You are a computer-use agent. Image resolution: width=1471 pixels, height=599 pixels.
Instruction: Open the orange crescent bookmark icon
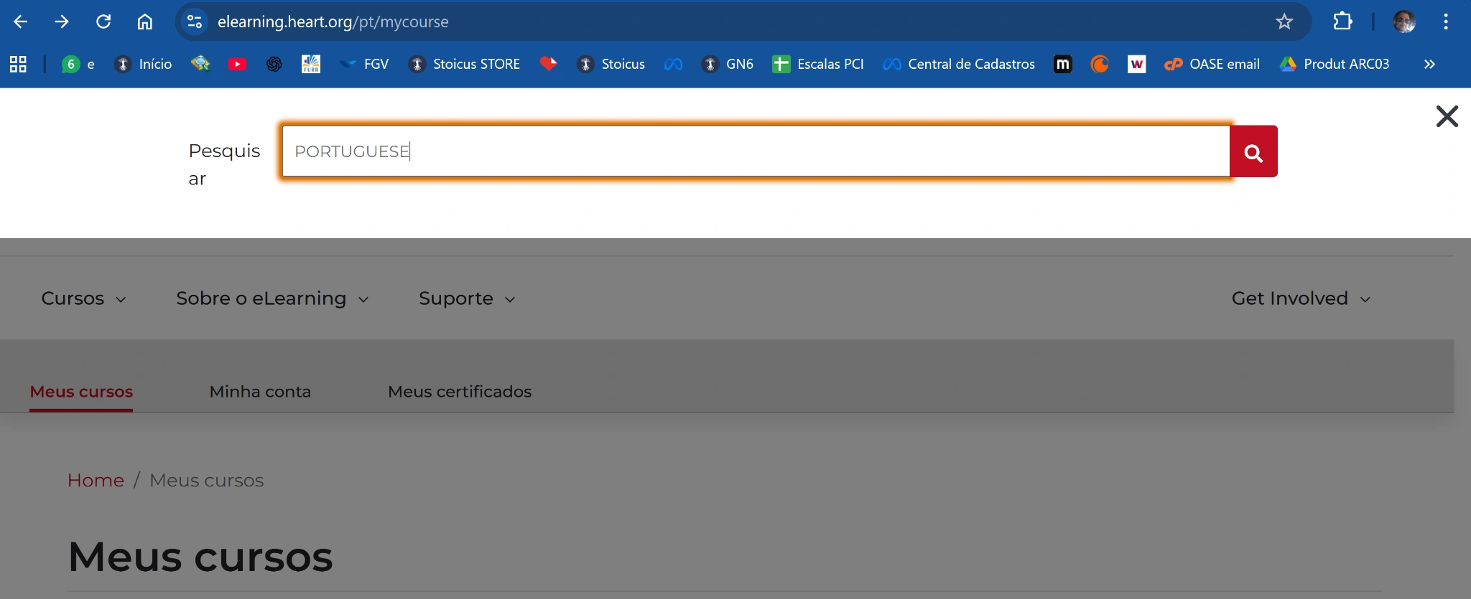coord(1100,64)
